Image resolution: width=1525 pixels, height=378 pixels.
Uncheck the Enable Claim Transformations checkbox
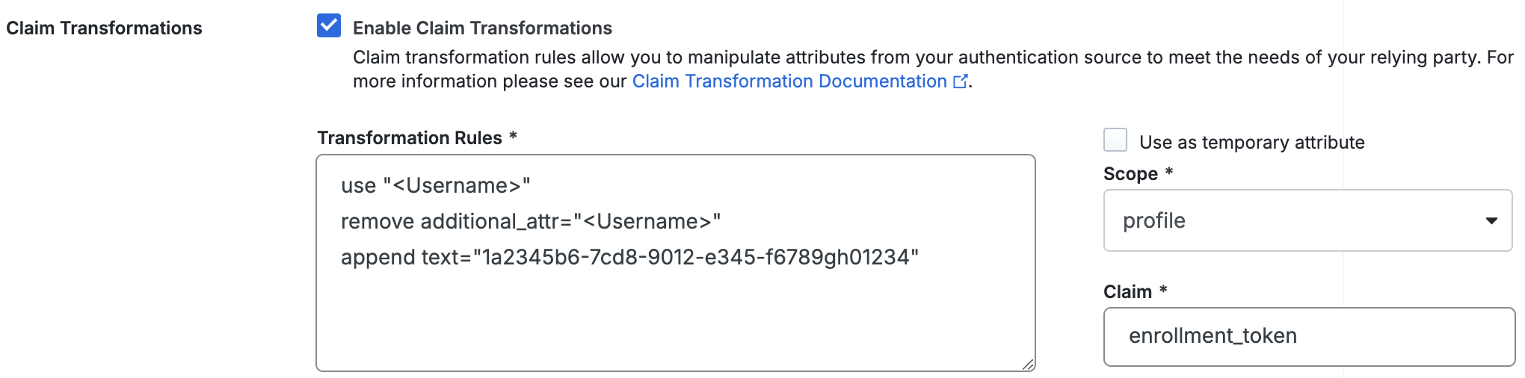(x=329, y=26)
